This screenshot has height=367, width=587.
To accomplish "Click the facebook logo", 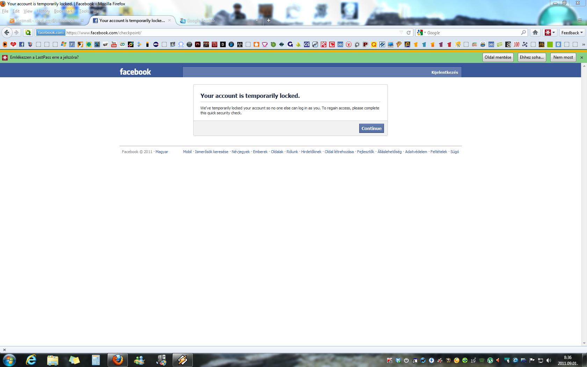I will coord(135,72).
